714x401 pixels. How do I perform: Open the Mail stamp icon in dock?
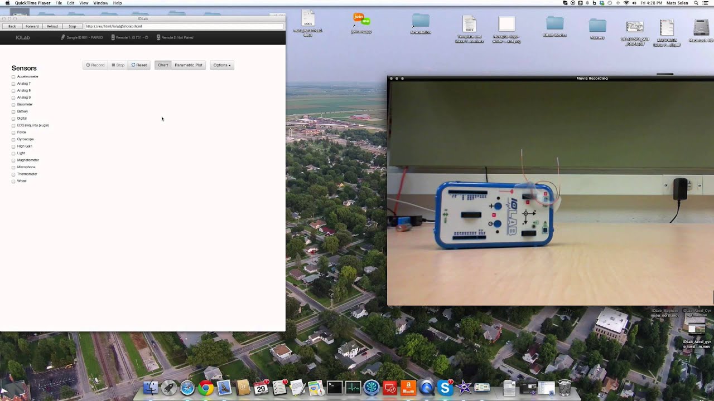click(224, 388)
